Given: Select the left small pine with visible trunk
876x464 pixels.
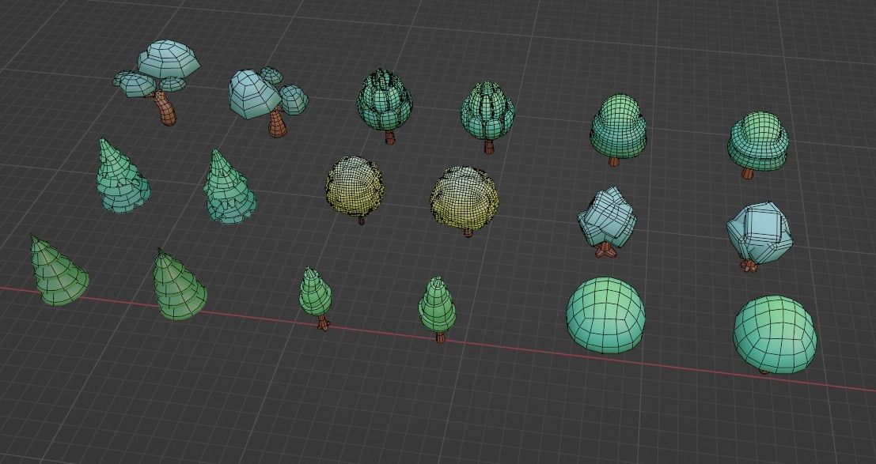Looking at the screenshot, I should click(x=317, y=300).
